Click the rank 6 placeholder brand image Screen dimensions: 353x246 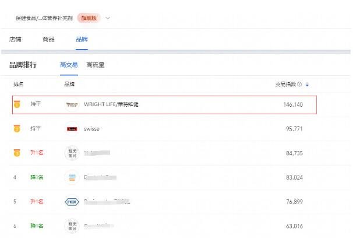coord(72,226)
